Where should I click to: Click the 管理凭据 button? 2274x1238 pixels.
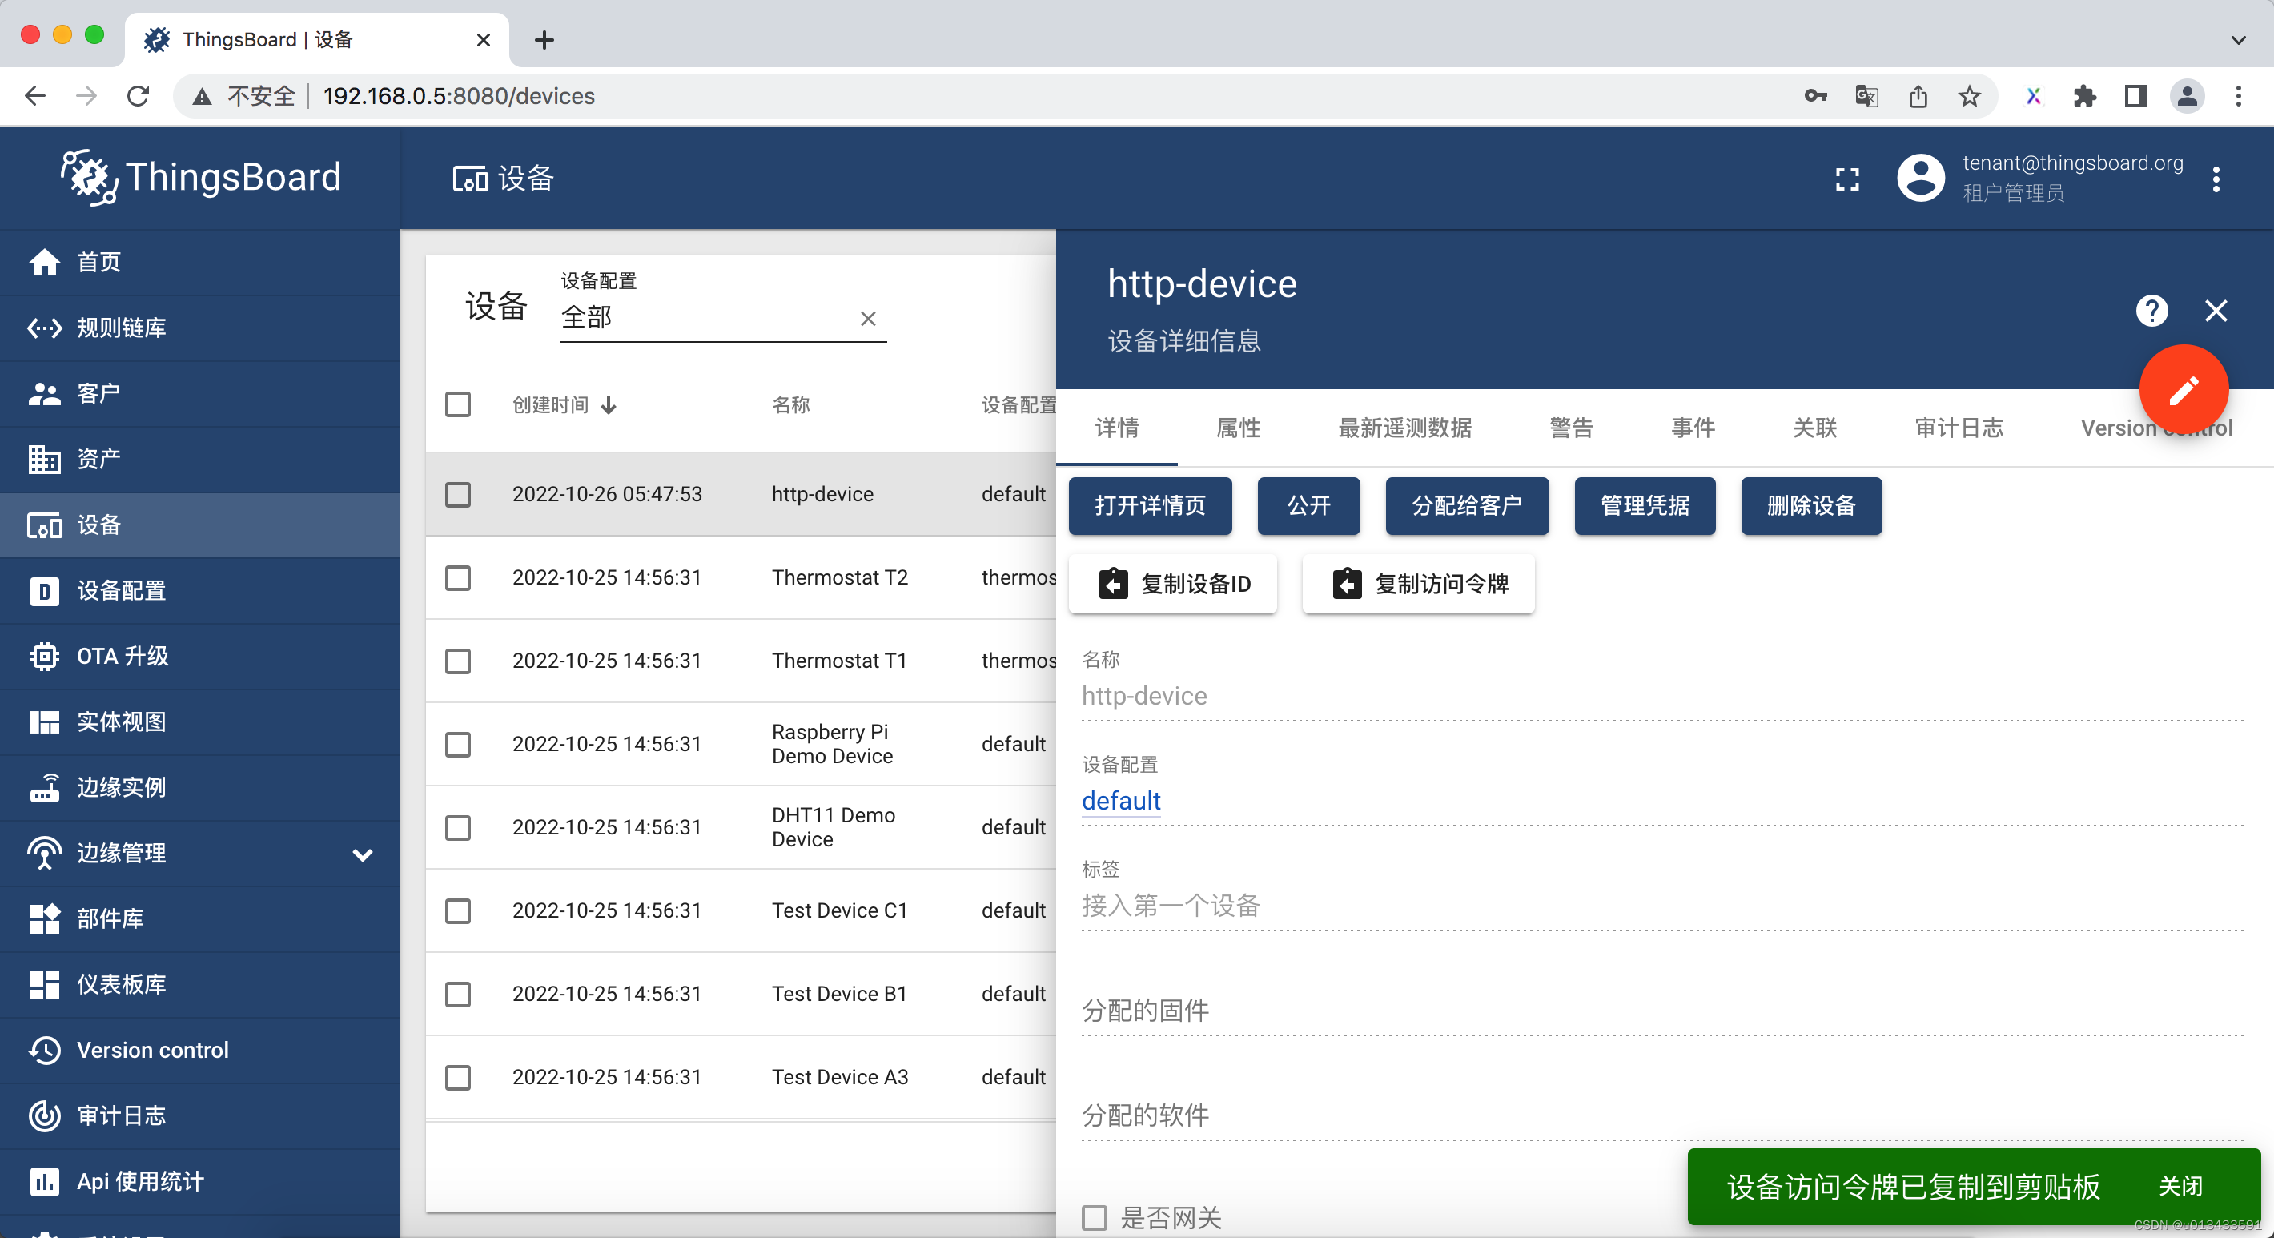tap(1645, 506)
